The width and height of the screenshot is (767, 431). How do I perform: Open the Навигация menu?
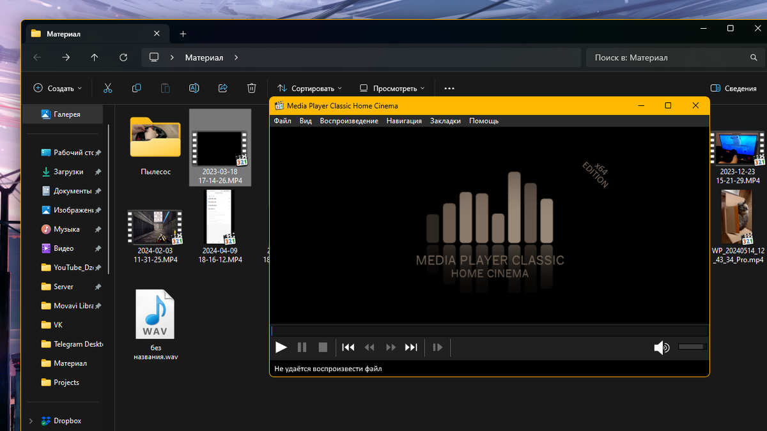coord(404,121)
